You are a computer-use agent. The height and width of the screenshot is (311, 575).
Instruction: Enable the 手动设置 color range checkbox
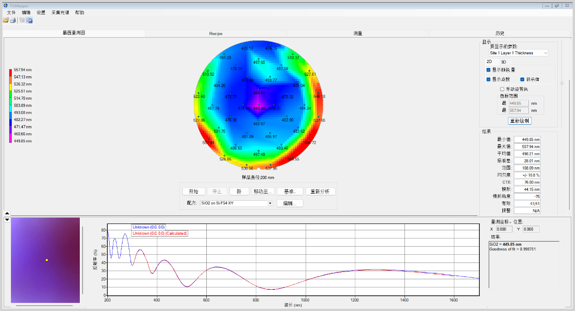[x=502, y=89]
